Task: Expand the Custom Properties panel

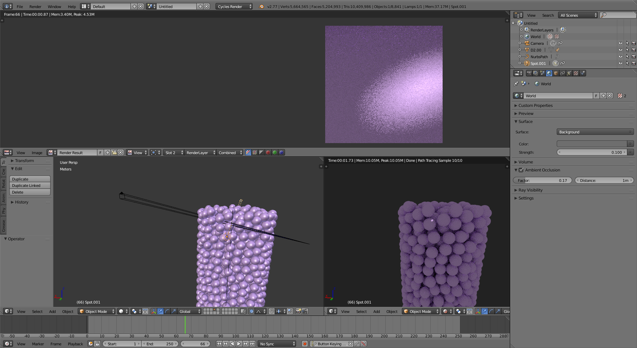Action: [535, 105]
